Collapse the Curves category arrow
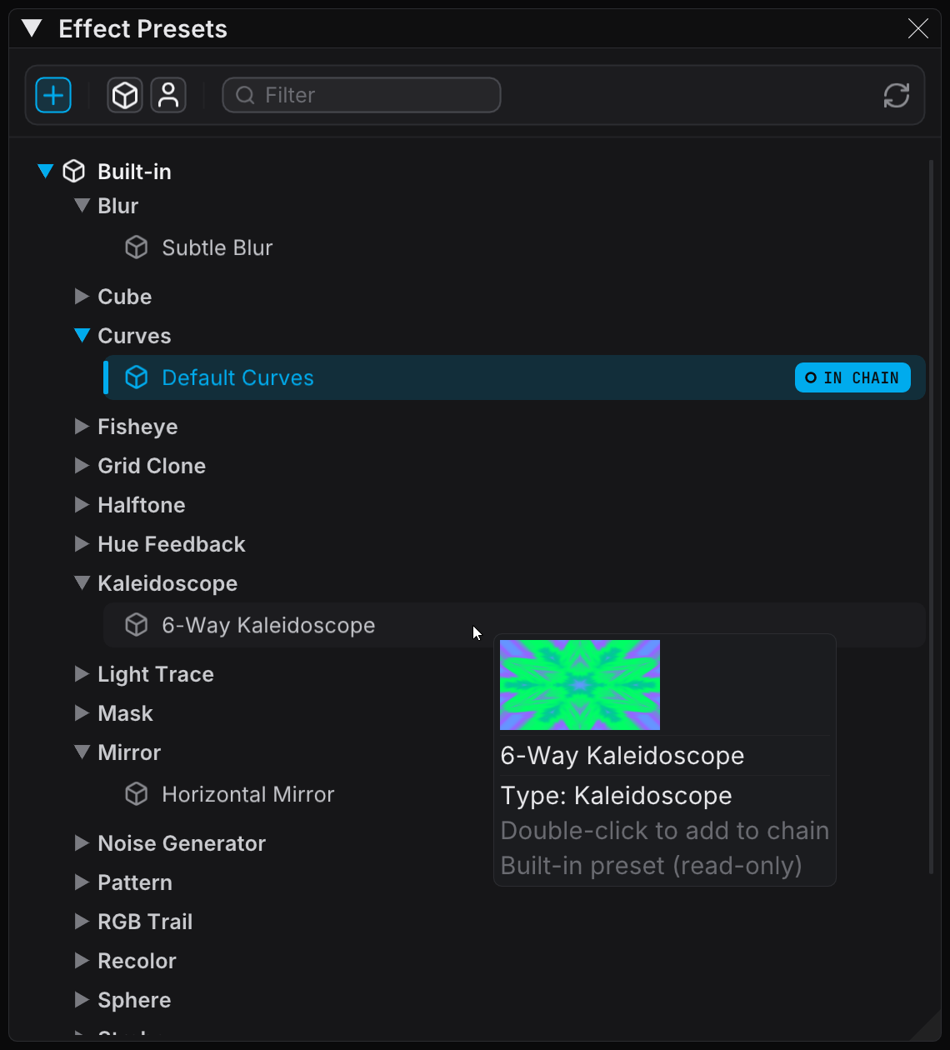The height and width of the screenshot is (1050, 950). [82, 335]
